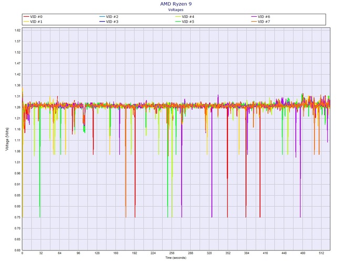This screenshot has height=264, width=352.
Task: Click the VID #4 legend entry
Action: [x=185, y=17]
